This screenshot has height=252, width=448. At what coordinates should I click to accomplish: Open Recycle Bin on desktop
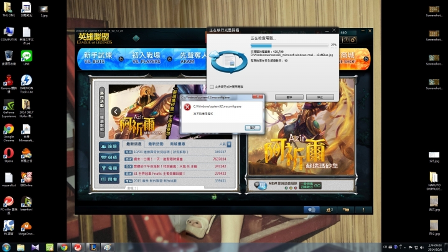9,58
